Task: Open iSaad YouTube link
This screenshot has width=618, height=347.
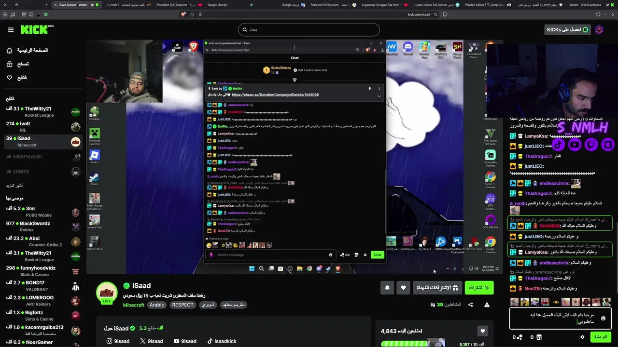Action: 184,341
